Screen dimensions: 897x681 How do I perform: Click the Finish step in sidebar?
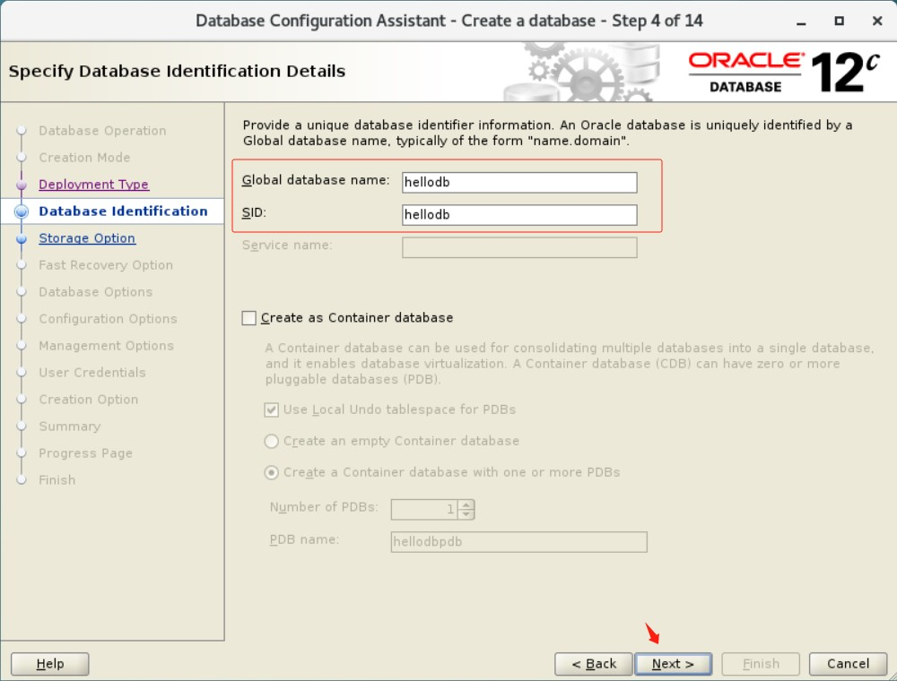(57, 479)
